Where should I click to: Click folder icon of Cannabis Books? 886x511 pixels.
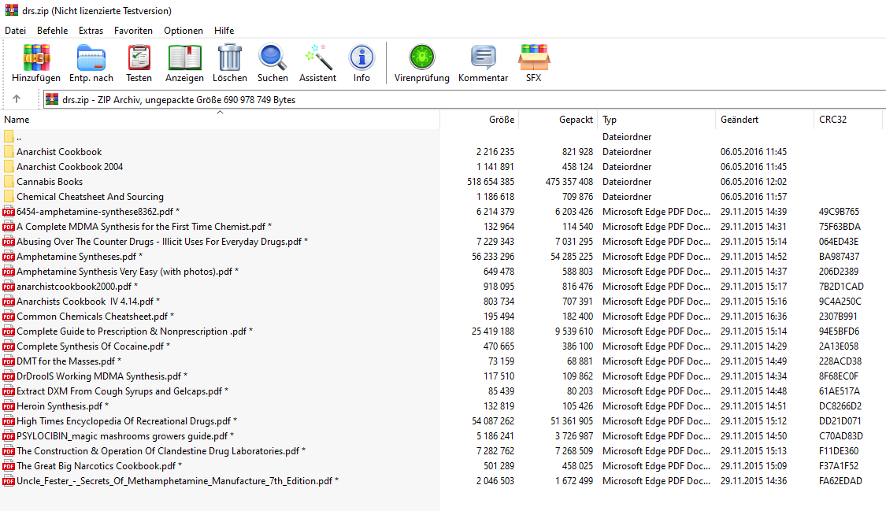point(9,182)
